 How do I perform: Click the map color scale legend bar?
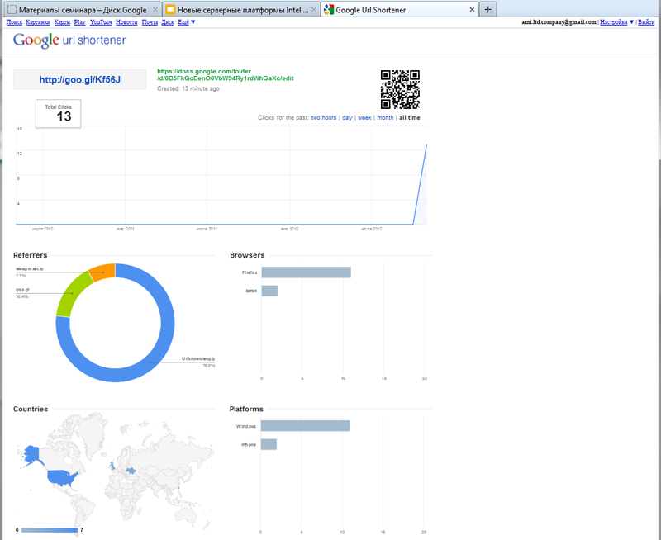pos(50,530)
